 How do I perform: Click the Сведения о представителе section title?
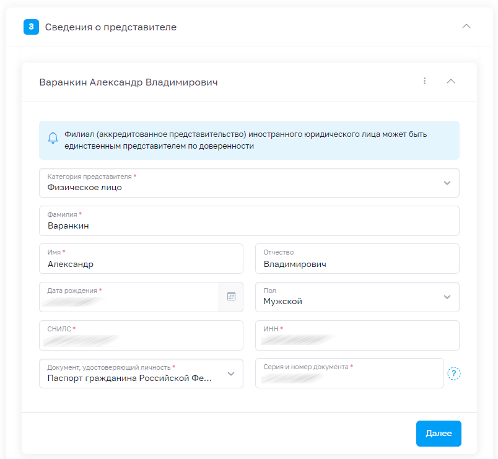[110, 27]
